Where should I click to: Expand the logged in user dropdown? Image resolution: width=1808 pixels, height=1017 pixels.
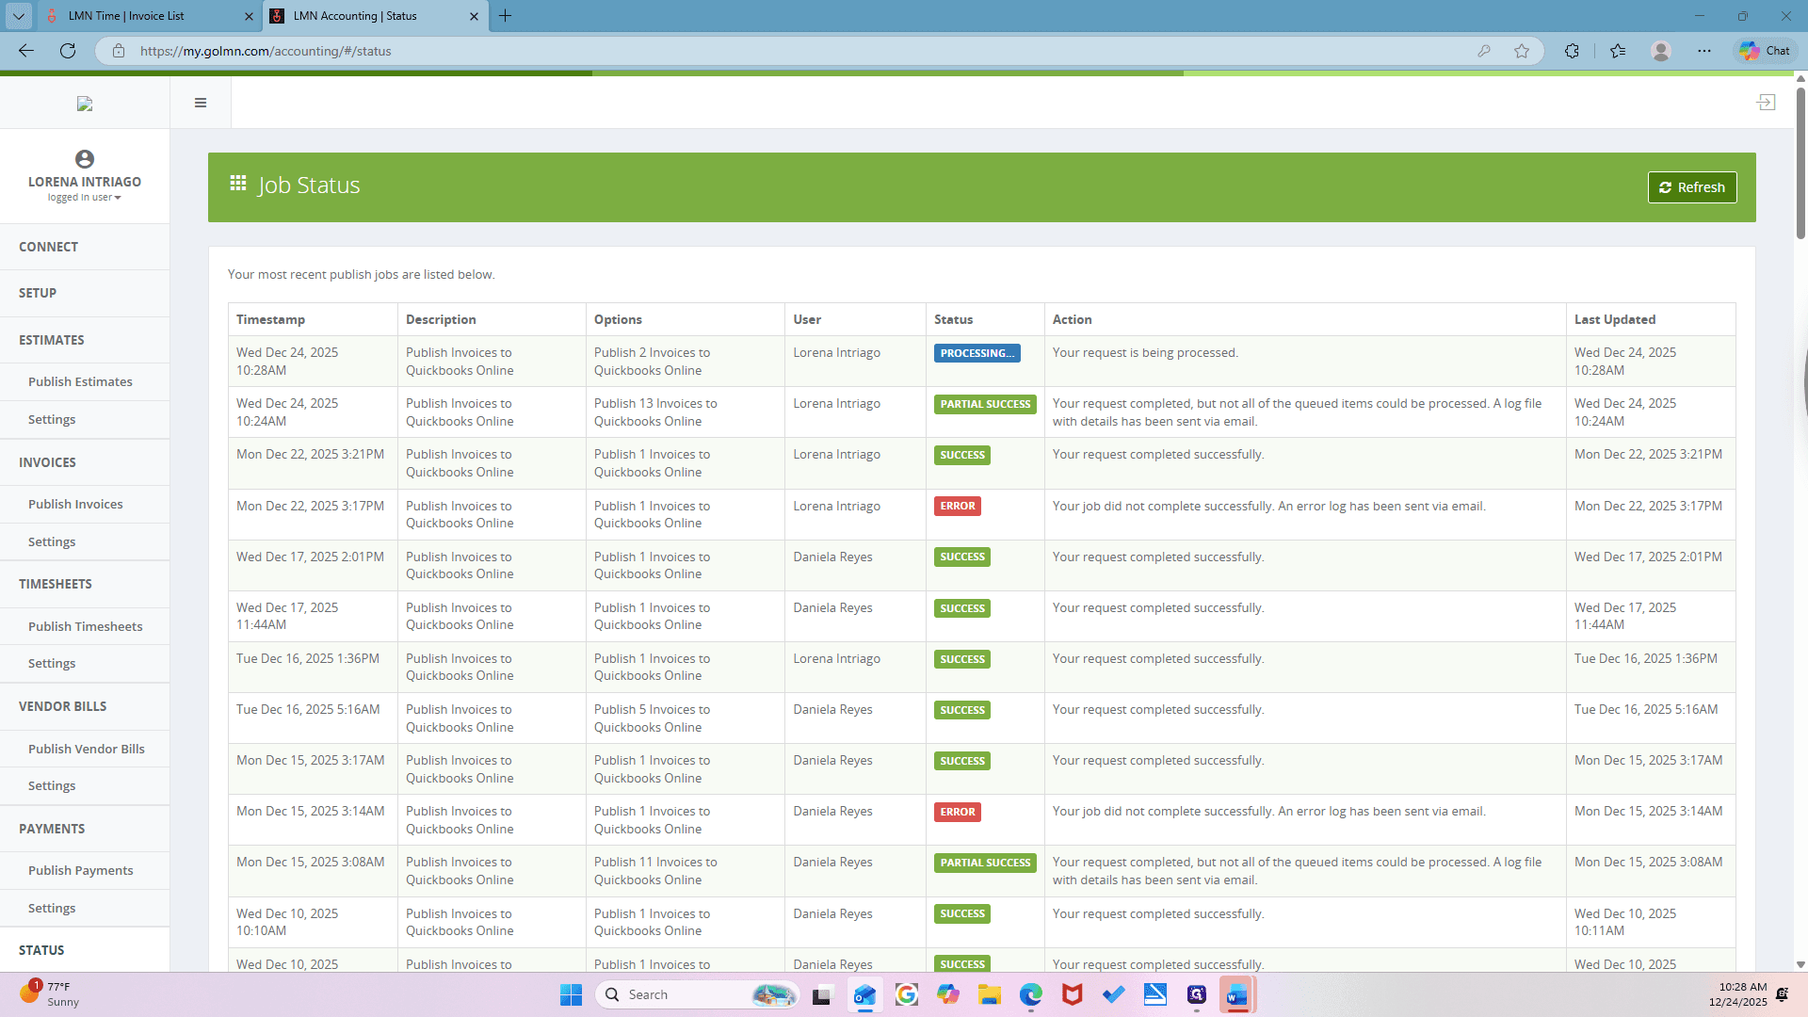(x=85, y=198)
